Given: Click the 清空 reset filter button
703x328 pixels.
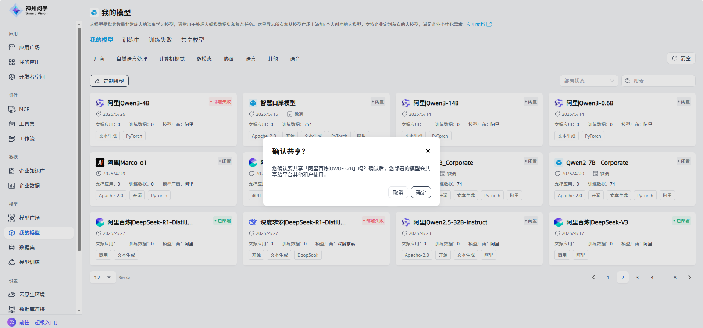Looking at the screenshot, I should [681, 58].
